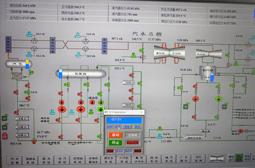
Task: Close the SCS Operation dialog
Action: point(141,112)
